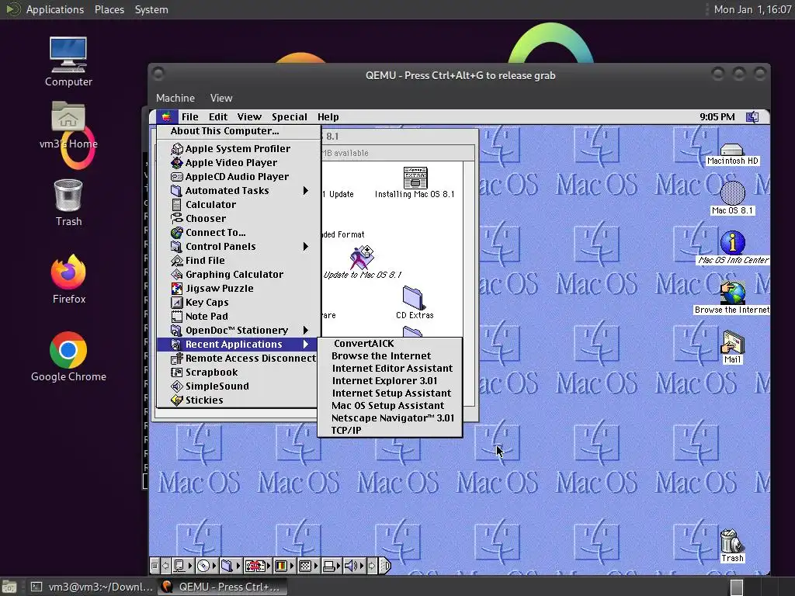Screen dimensions: 795x596
Task: Open the Finder Help menu
Action: tap(328, 117)
